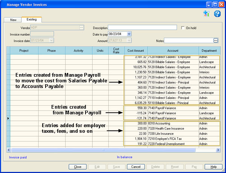
Task: Click the Close button at bottom
Action: (78, 167)
